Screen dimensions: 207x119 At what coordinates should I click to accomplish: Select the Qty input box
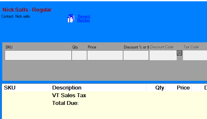[x=79, y=55]
